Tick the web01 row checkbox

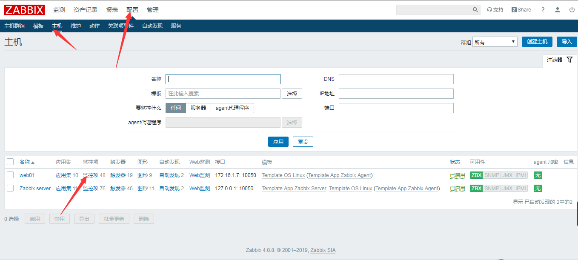pyautogui.click(x=10, y=175)
